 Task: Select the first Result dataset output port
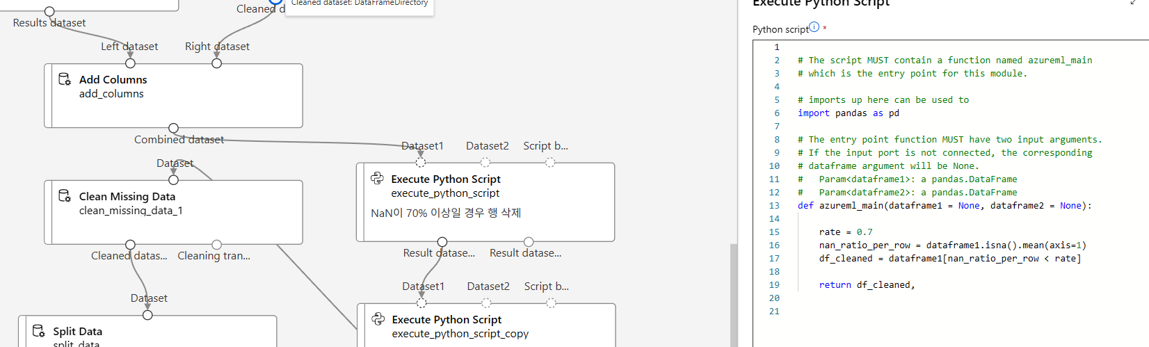click(x=442, y=242)
